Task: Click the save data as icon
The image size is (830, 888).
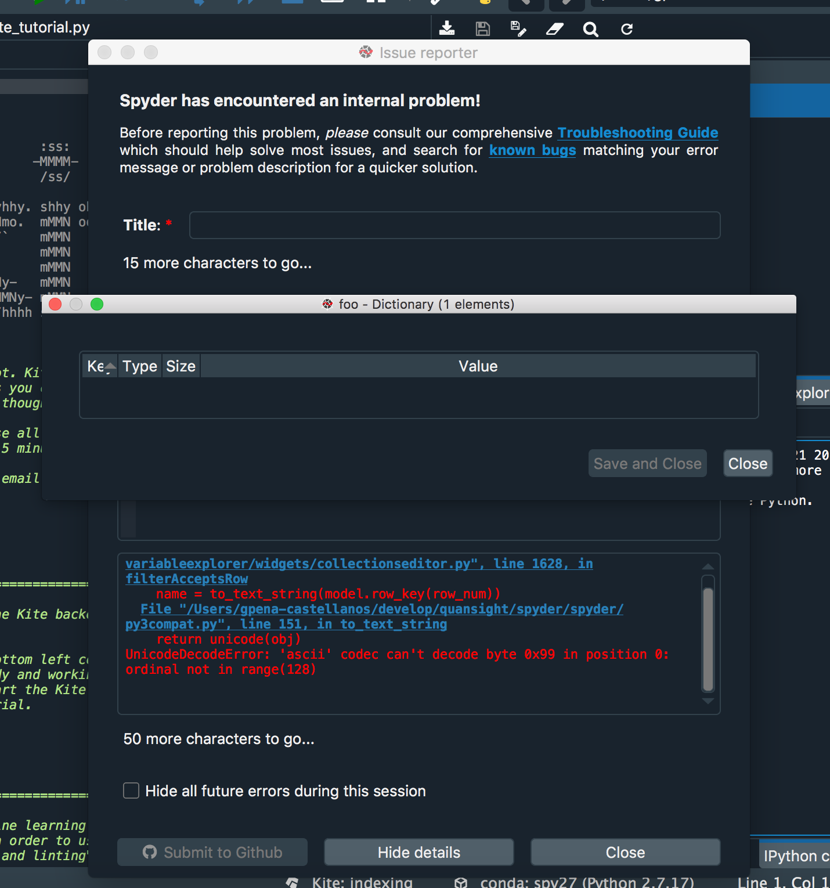Action: click(x=518, y=28)
